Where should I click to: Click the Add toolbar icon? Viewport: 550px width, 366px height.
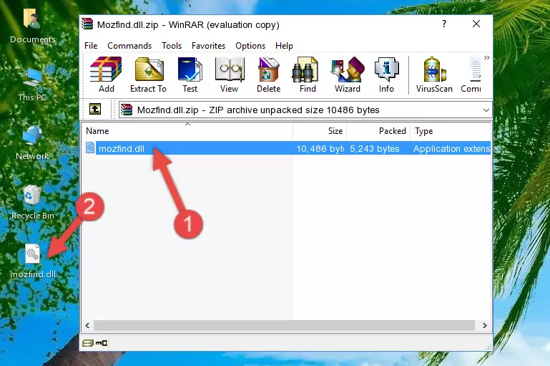point(106,74)
